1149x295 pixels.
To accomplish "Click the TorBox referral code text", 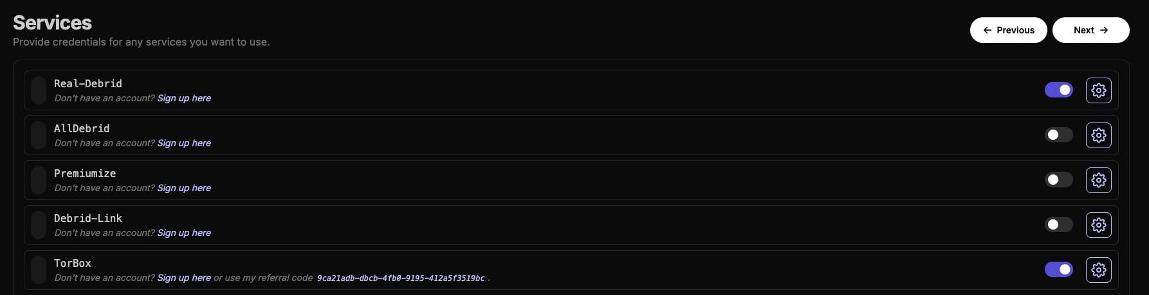I will 401,278.
